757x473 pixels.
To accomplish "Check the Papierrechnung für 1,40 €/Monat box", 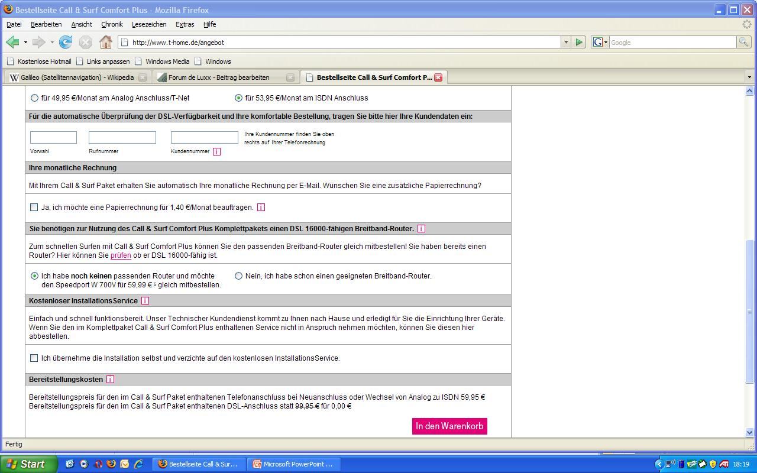I will [x=34, y=208].
